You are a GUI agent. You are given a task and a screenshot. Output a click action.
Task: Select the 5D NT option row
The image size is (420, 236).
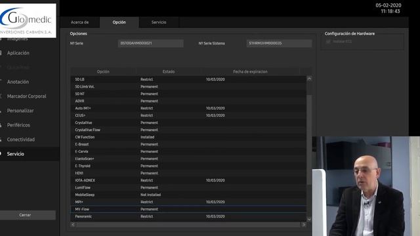tap(188, 94)
